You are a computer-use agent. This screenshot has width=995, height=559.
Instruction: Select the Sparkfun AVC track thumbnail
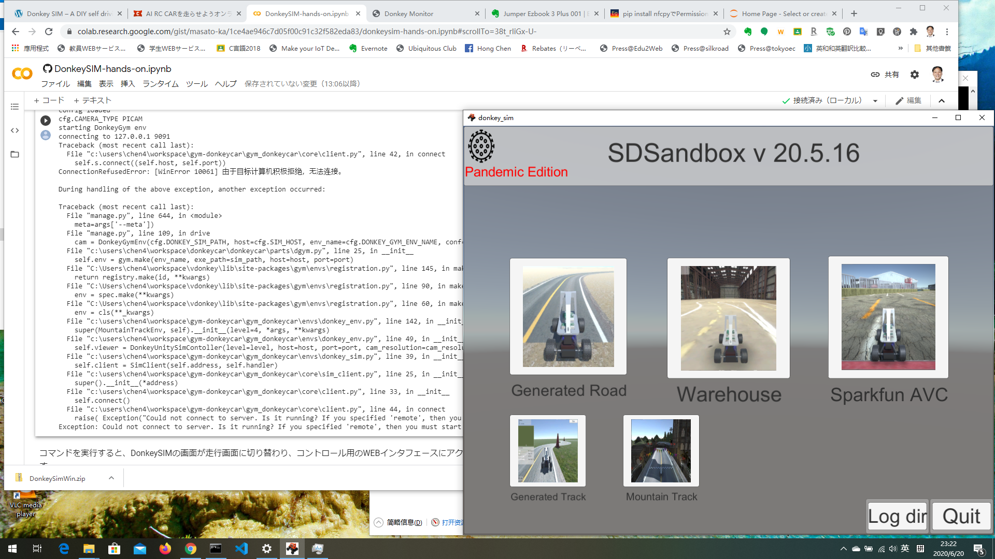click(x=888, y=317)
